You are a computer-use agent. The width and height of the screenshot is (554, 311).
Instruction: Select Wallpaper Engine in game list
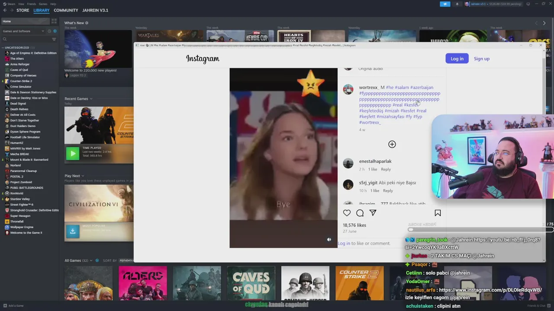click(22, 227)
